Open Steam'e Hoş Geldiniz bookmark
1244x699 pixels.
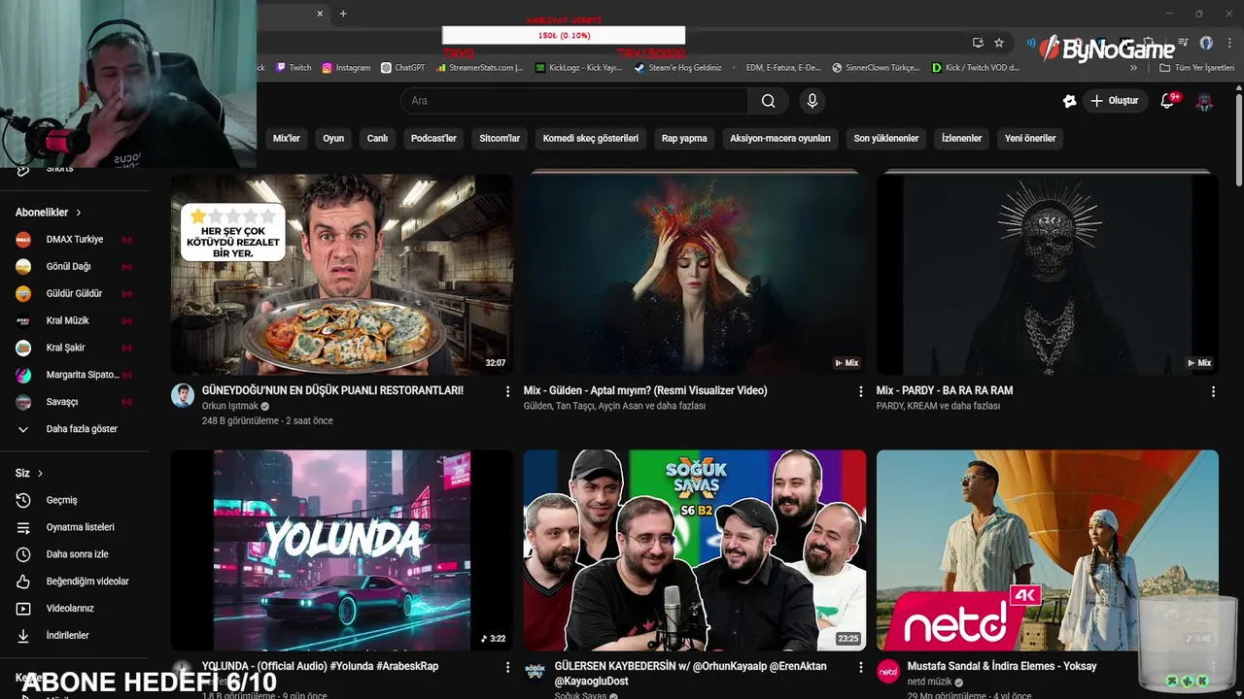(x=678, y=68)
